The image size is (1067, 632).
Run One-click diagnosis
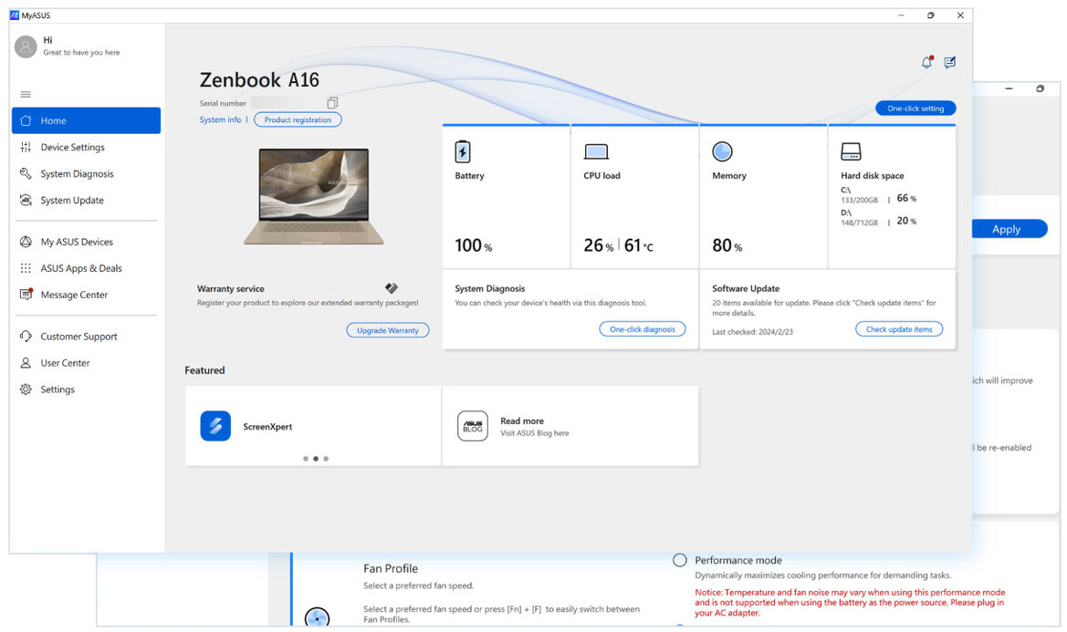[643, 329]
